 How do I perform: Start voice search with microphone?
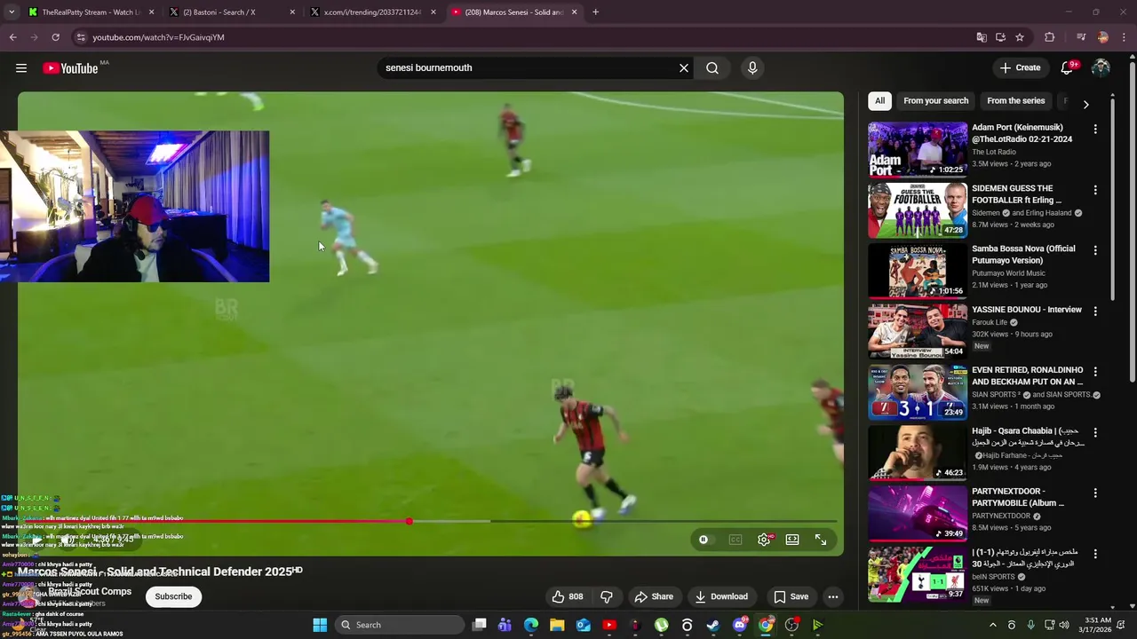752,68
